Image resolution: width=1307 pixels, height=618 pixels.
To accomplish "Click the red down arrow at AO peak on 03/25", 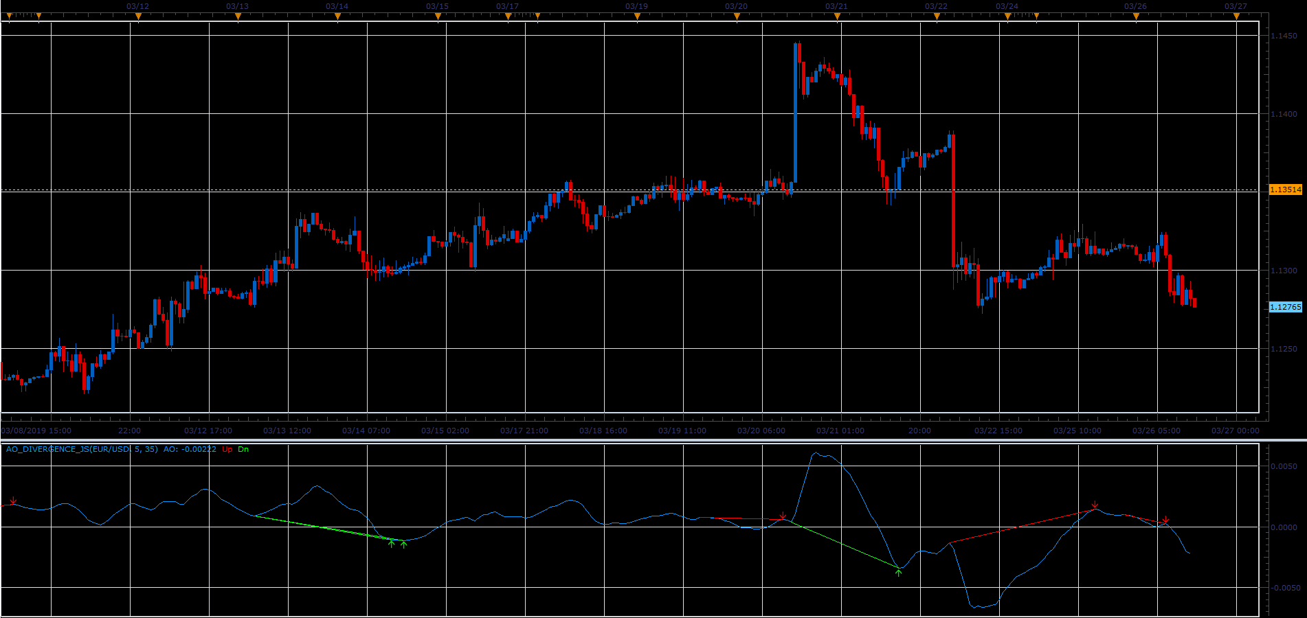I will [1095, 506].
